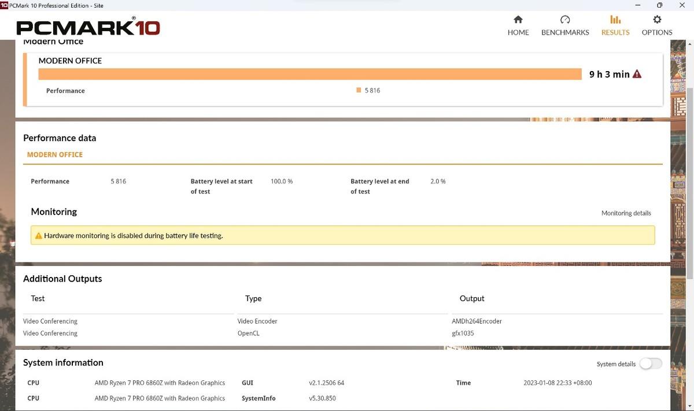Click the Monitoring section heading

(x=54, y=212)
